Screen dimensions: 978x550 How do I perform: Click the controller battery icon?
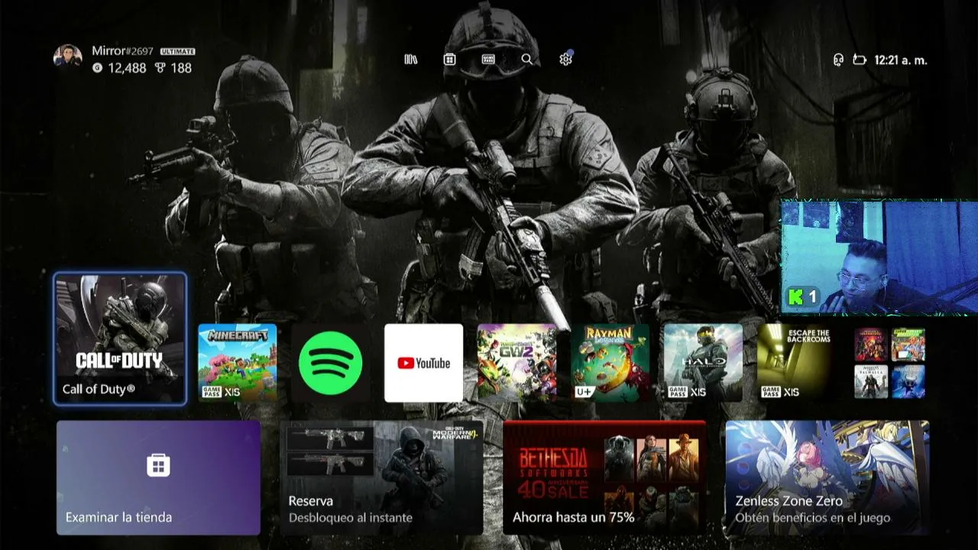pos(860,60)
